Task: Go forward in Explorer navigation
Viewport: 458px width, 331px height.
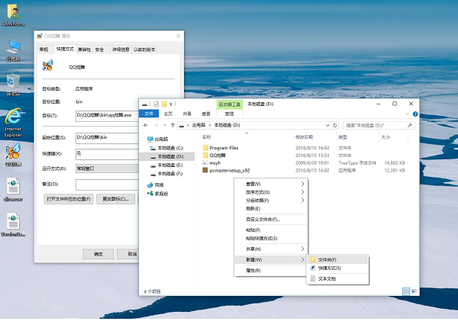Action: (x=156, y=125)
